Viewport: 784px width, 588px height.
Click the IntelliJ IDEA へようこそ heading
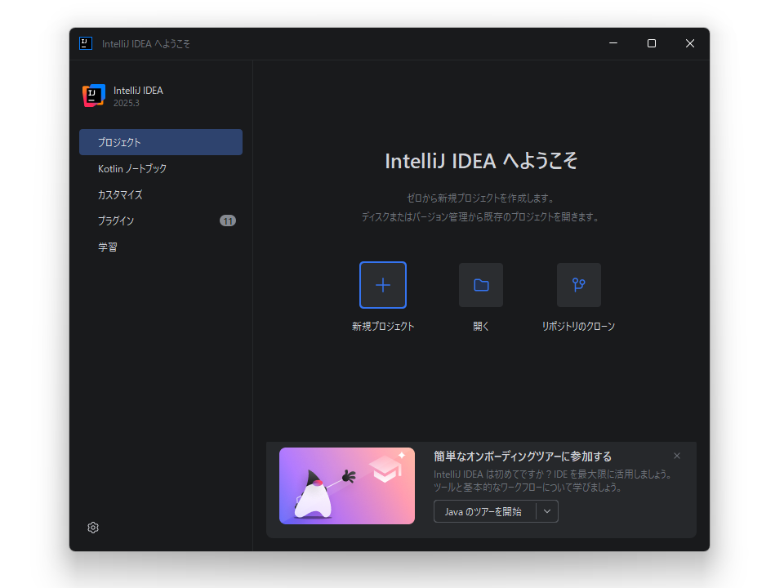tap(481, 161)
